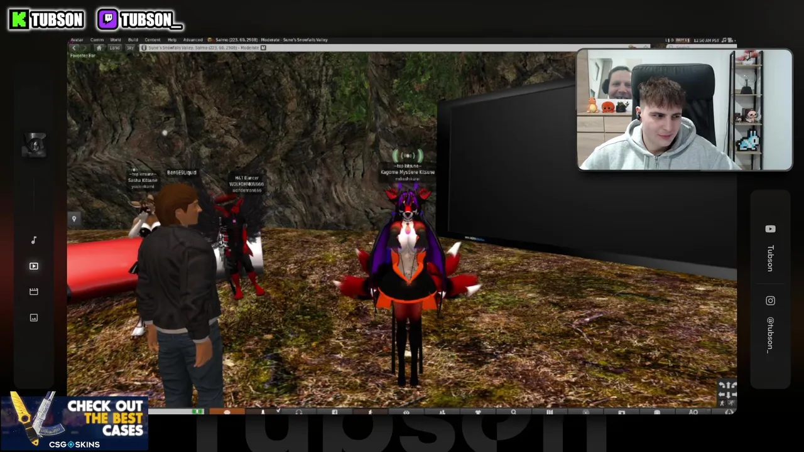Open the Help menu
The height and width of the screenshot is (452, 804).
click(x=171, y=40)
